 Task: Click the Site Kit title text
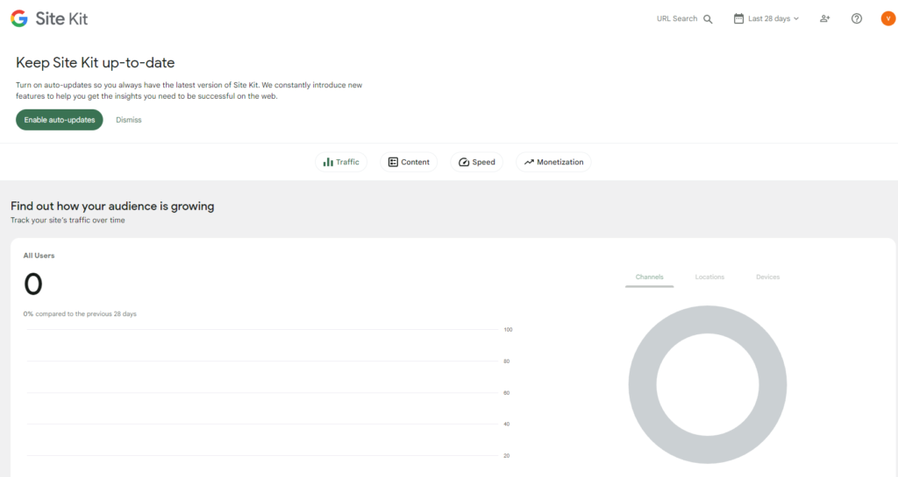pos(61,19)
